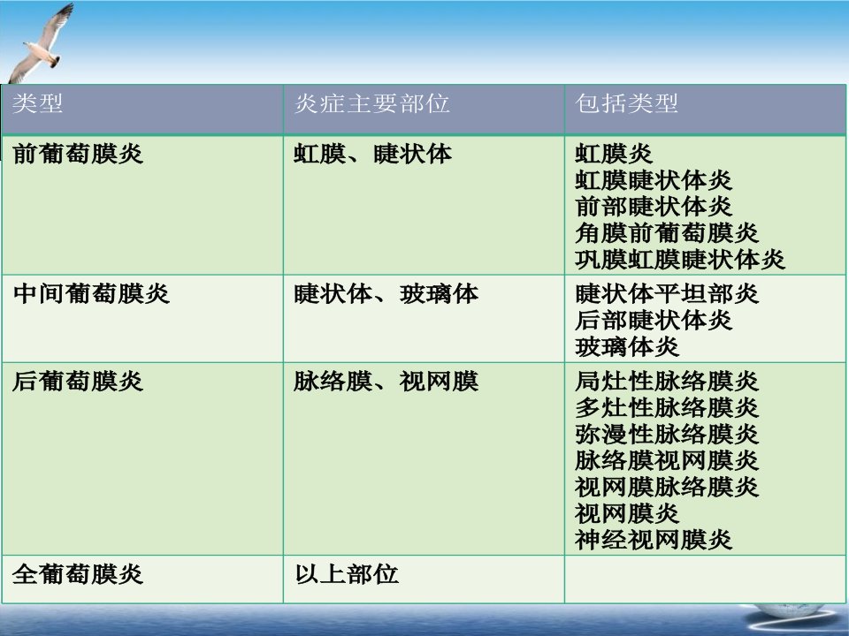The height and width of the screenshot is (636, 849).
Task: Click the 以上部位 cell text
Action: 347,574
